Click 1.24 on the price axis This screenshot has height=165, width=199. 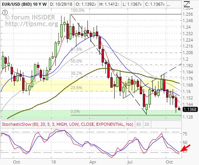coord(186,27)
